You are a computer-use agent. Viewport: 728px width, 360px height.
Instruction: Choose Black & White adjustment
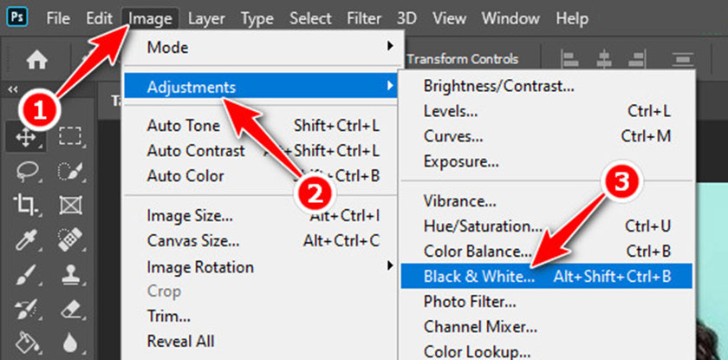click(x=547, y=277)
